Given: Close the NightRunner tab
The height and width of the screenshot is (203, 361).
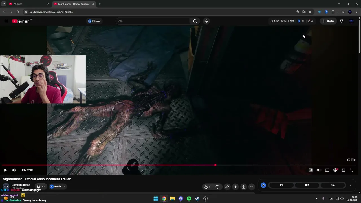Looking at the screenshot, I should coord(93,4).
